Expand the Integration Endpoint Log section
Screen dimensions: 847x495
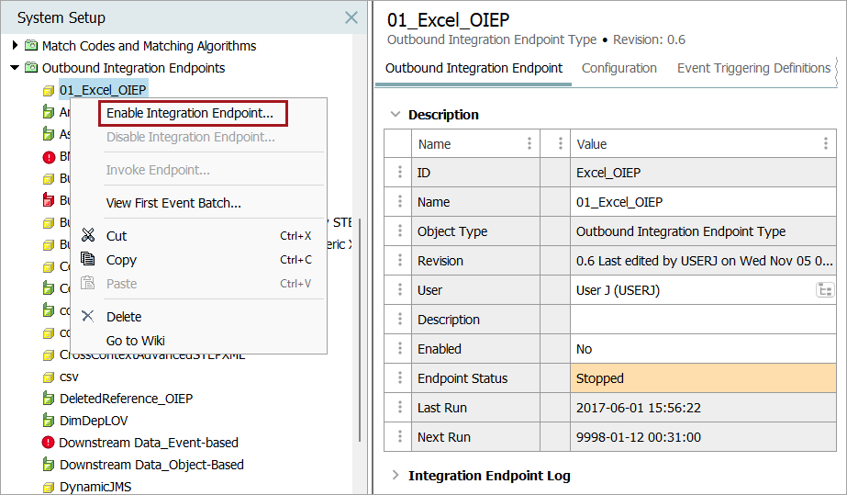396,476
